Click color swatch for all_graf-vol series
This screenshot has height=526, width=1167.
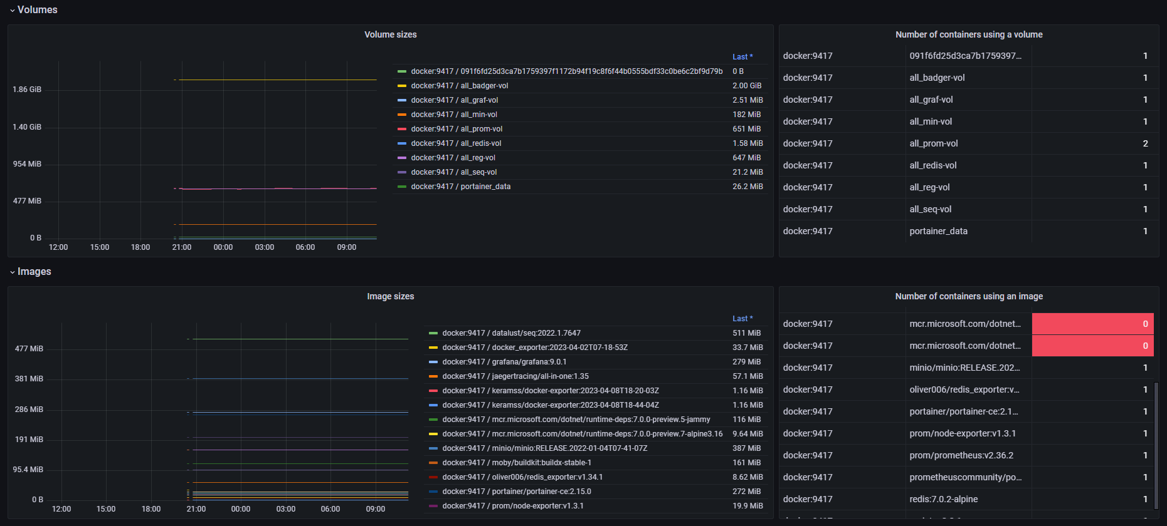click(402, 100)
